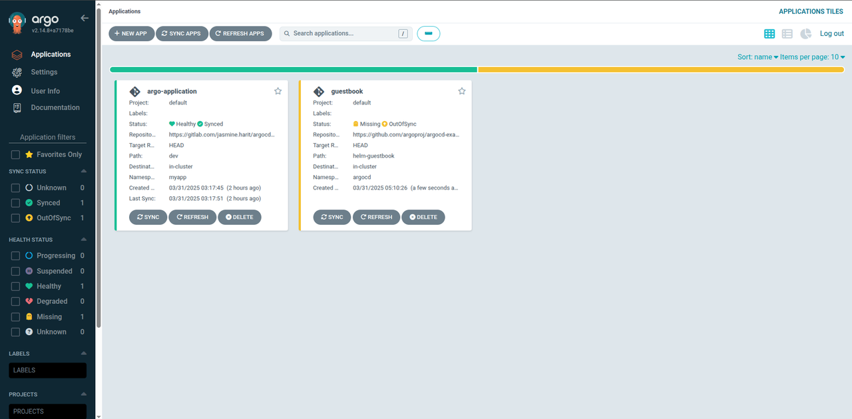Check the Suspended health filter
The width and height of the screenshot is (852, 419).
coord(15,271)
